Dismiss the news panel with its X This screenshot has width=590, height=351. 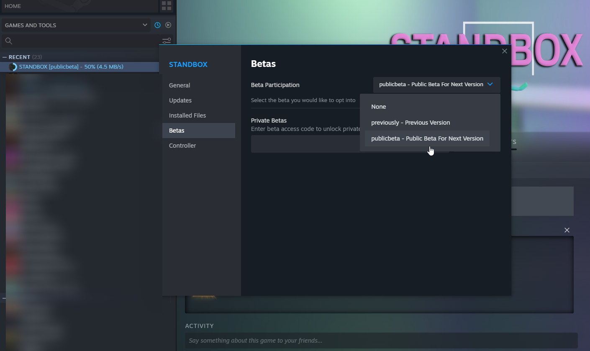click(567, 230)
